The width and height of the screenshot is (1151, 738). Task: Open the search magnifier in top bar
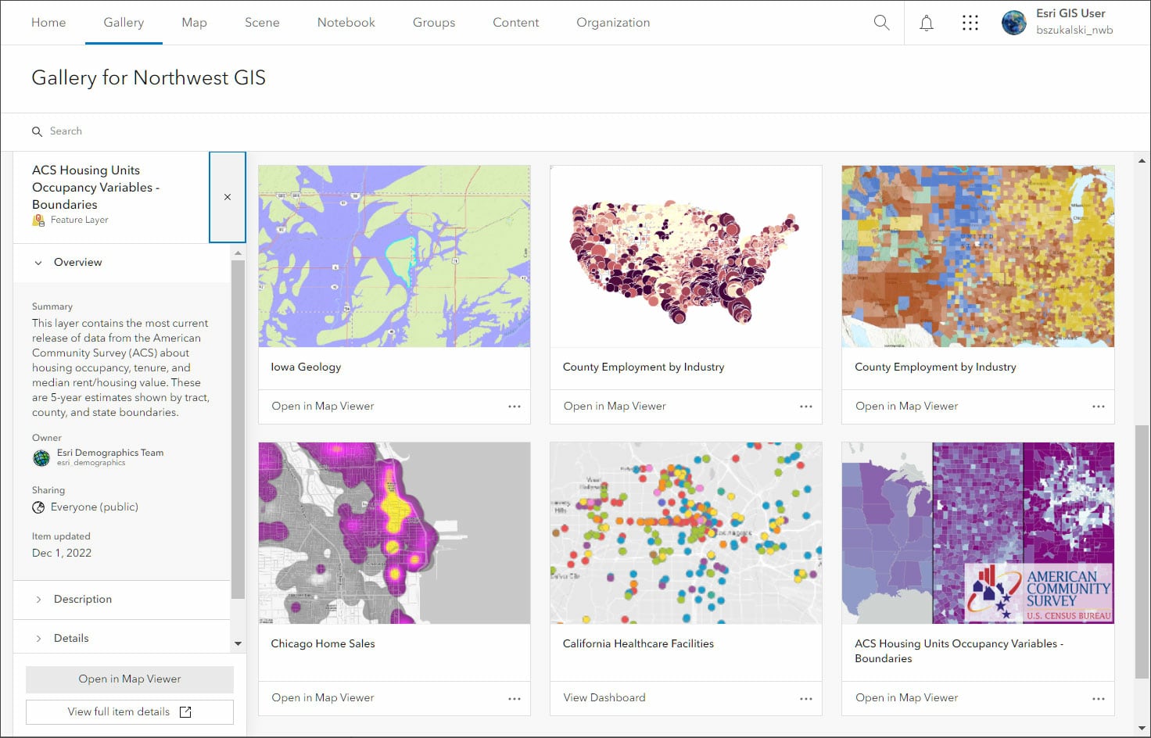pyautogui.click(x=881, y=23)
